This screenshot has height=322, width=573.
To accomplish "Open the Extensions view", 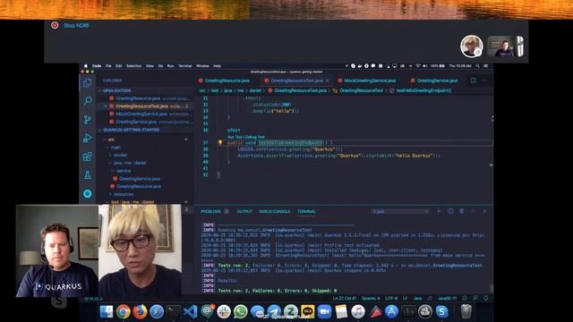I will click(88, 157).
